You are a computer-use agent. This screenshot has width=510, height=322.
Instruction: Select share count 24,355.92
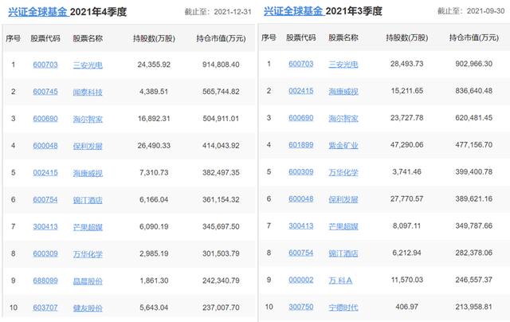[x=154, y=65]
